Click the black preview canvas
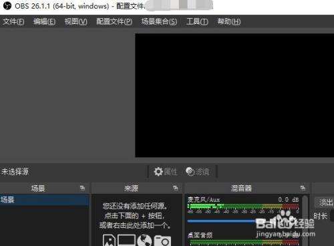The height and width of the screenshot is (246, 334). (x=234, y=96)
